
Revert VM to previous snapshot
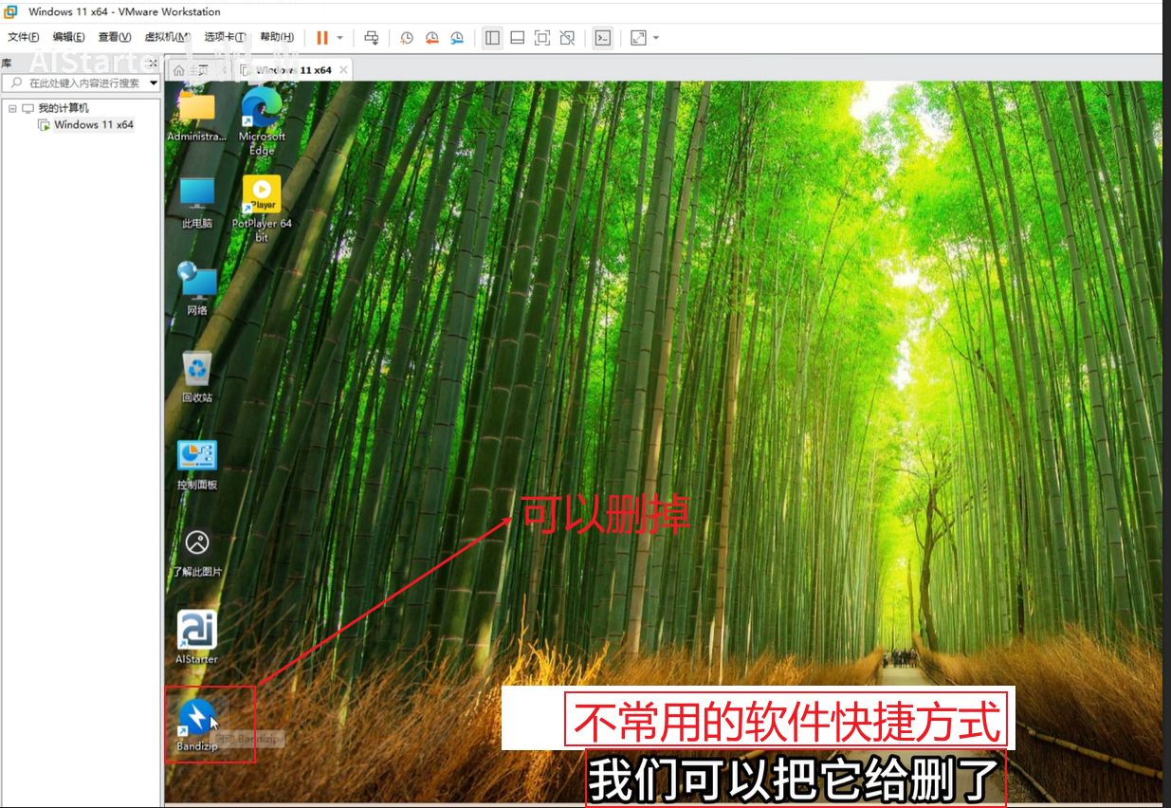[431, 38]
